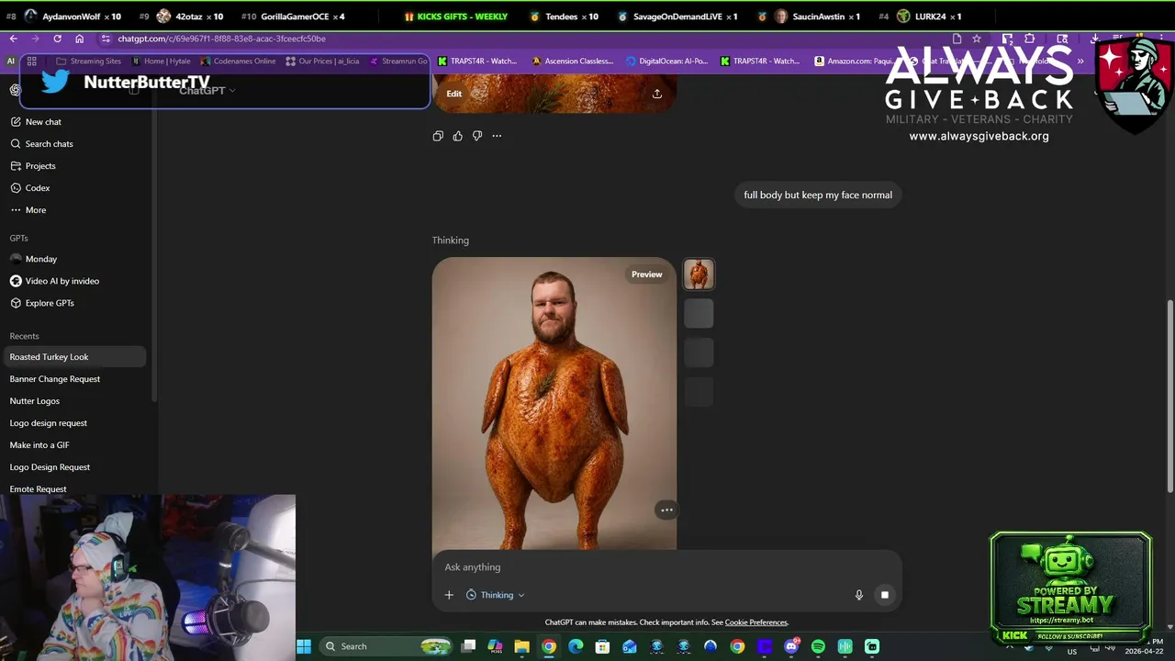Open Task View on the taskbar
Image resolution: width=1175 pixels, height=661 pixels.
468,646
